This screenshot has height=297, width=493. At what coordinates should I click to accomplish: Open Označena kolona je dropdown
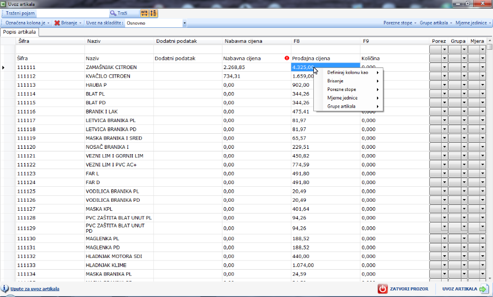click(x=27, y=23)
